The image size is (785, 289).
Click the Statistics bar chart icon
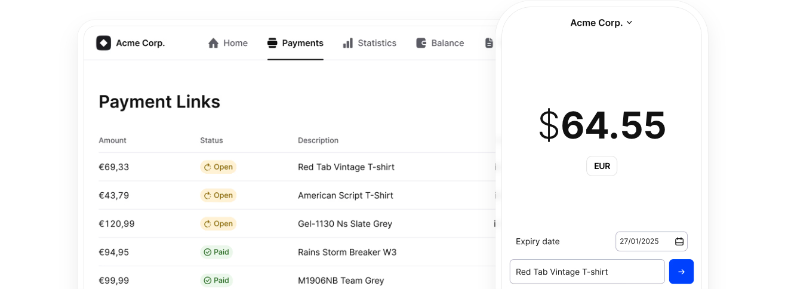click(347, 43)
